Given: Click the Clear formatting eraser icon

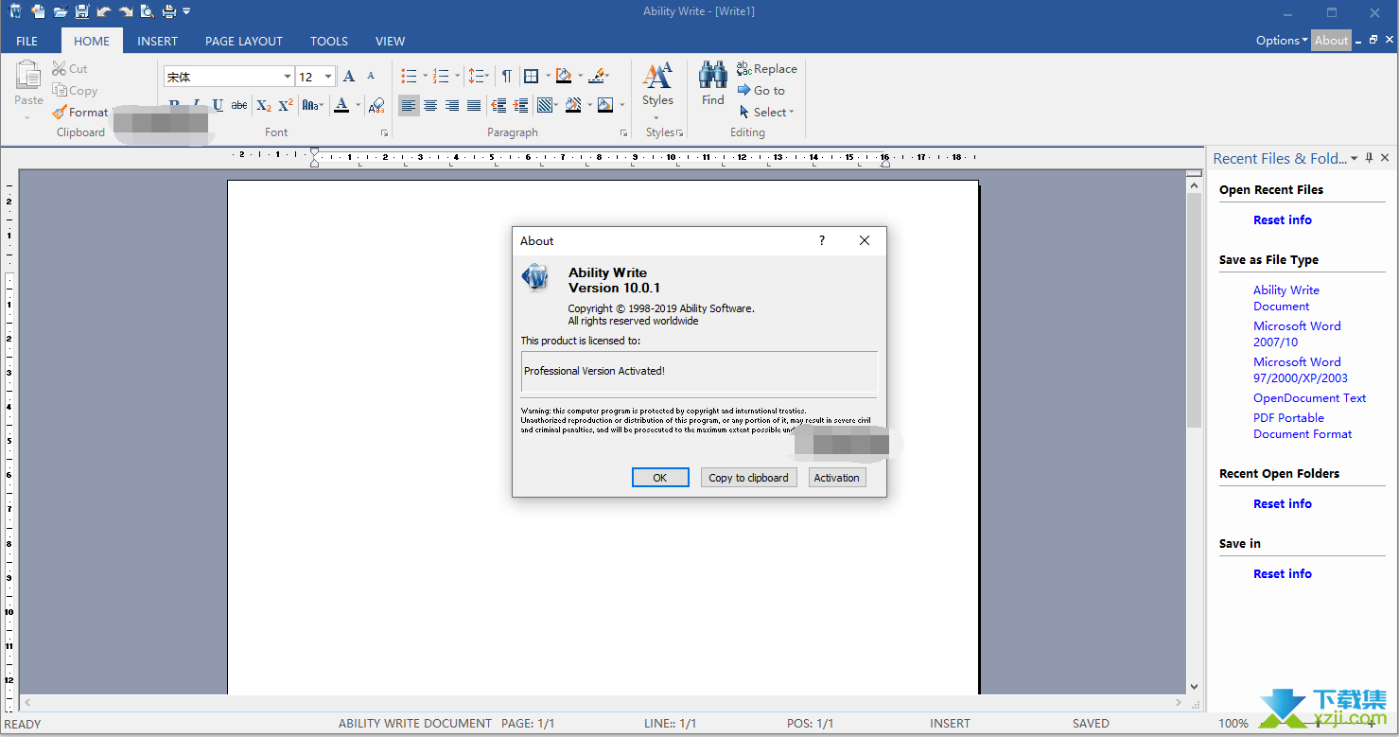Looking at the screenshot, I should click(x=376, y=105).
